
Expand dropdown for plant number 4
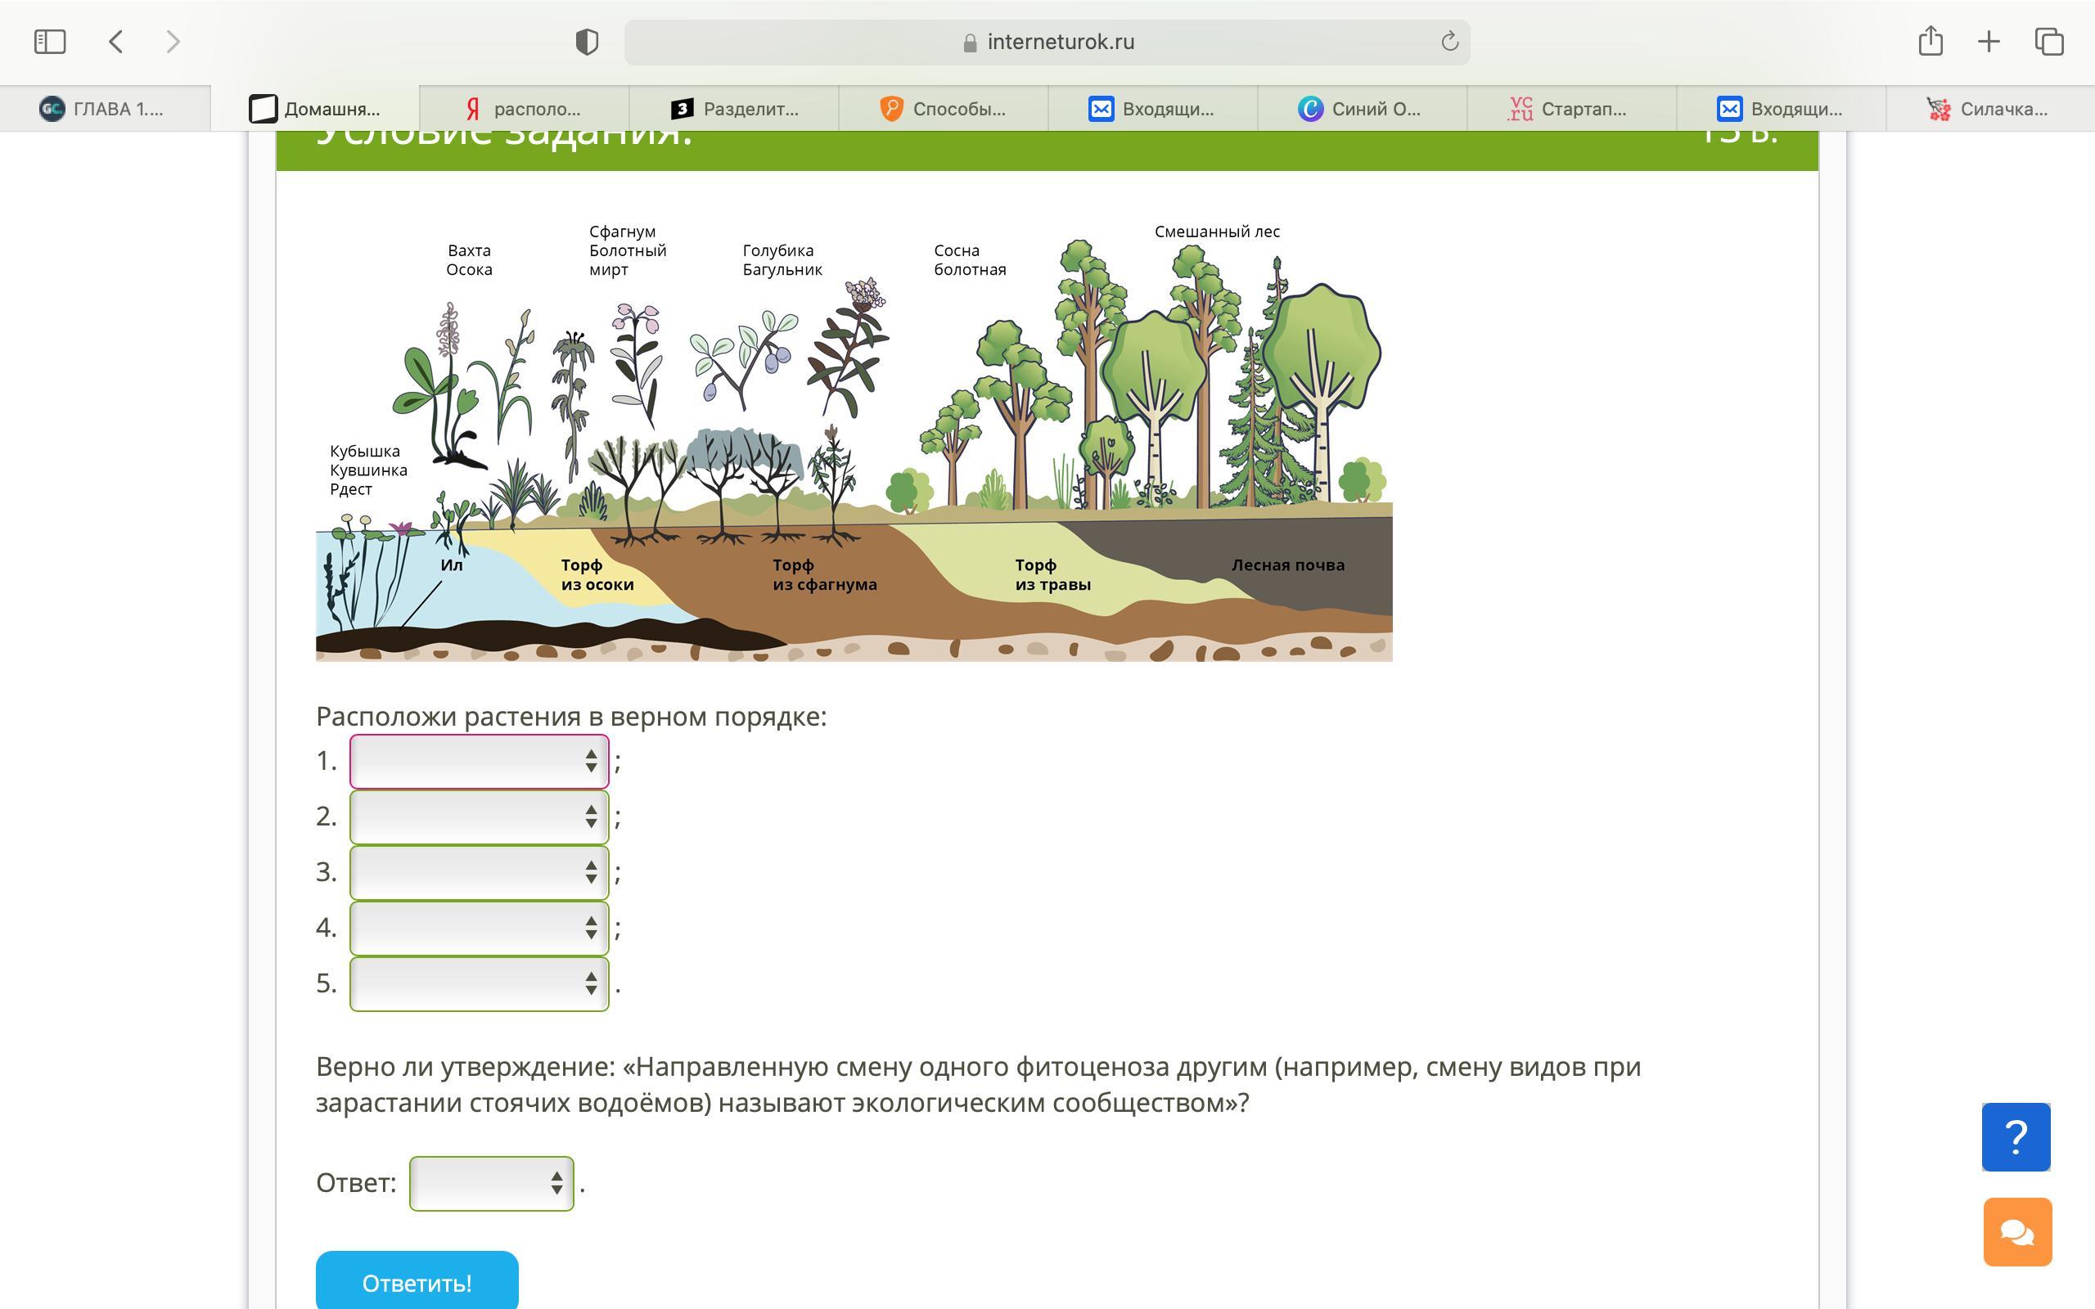(x=479, y=928)
